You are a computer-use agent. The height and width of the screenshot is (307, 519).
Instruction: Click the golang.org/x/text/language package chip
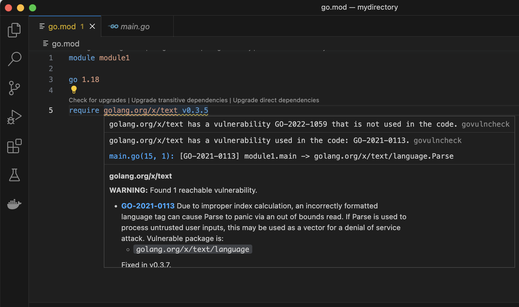click(x=193, y=249)
